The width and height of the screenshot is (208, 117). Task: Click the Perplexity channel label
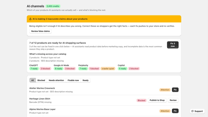83,65
